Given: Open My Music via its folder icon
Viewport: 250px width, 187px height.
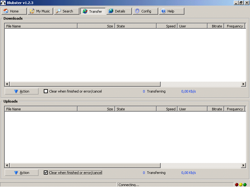Looking at the screenshot, I should 32,11.
